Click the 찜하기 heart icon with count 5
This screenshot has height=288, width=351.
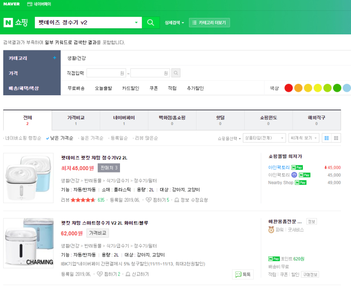(149, 200)
